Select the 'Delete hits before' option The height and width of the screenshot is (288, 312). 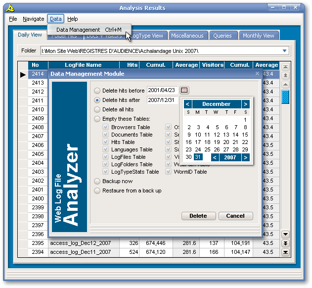pos(97,91)
